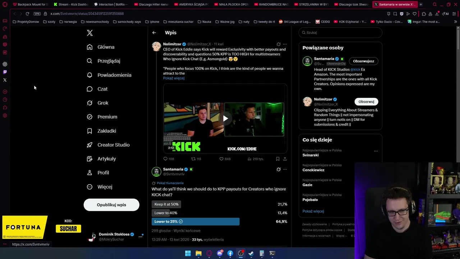
Task: Open Steam from taskbar
Action: pyautogui.click(x=251, y=253)
